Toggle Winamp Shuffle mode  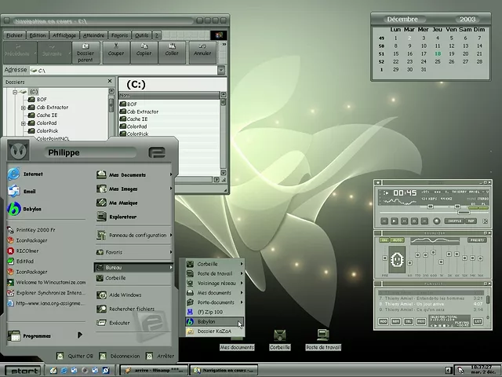click(453, 221)
